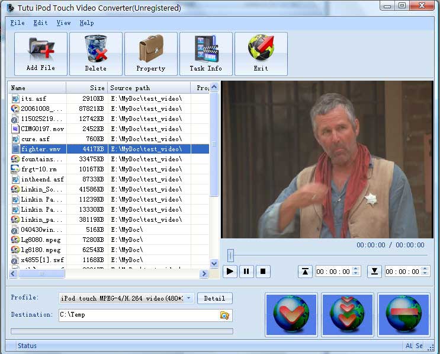Select the lg8180.mpeg file row
Screen dimensions: 440x354
click(x=110, y=250)
